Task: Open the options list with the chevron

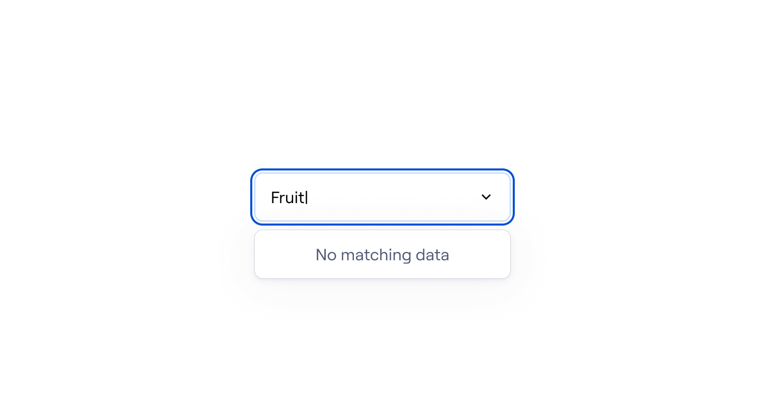Action: tap(486, 197)
